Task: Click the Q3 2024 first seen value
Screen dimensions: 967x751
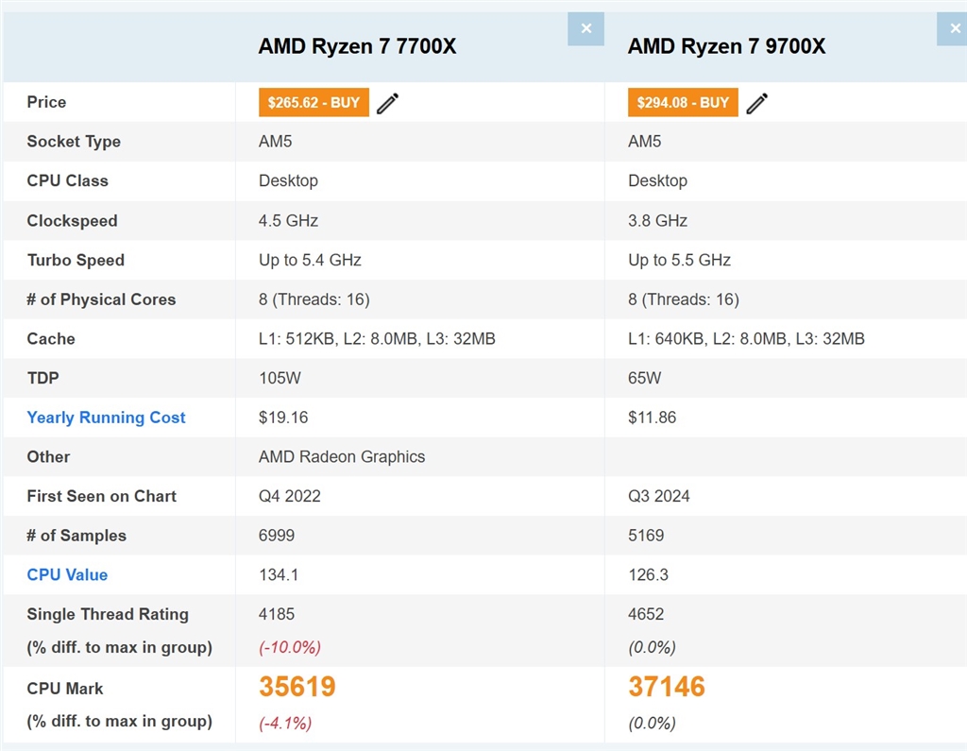Action: [659, 496]
